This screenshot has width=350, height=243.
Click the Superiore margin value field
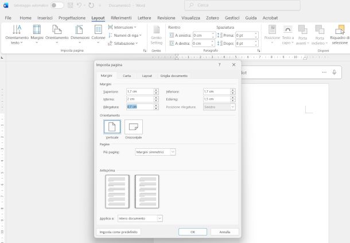(x=140, y=91)
